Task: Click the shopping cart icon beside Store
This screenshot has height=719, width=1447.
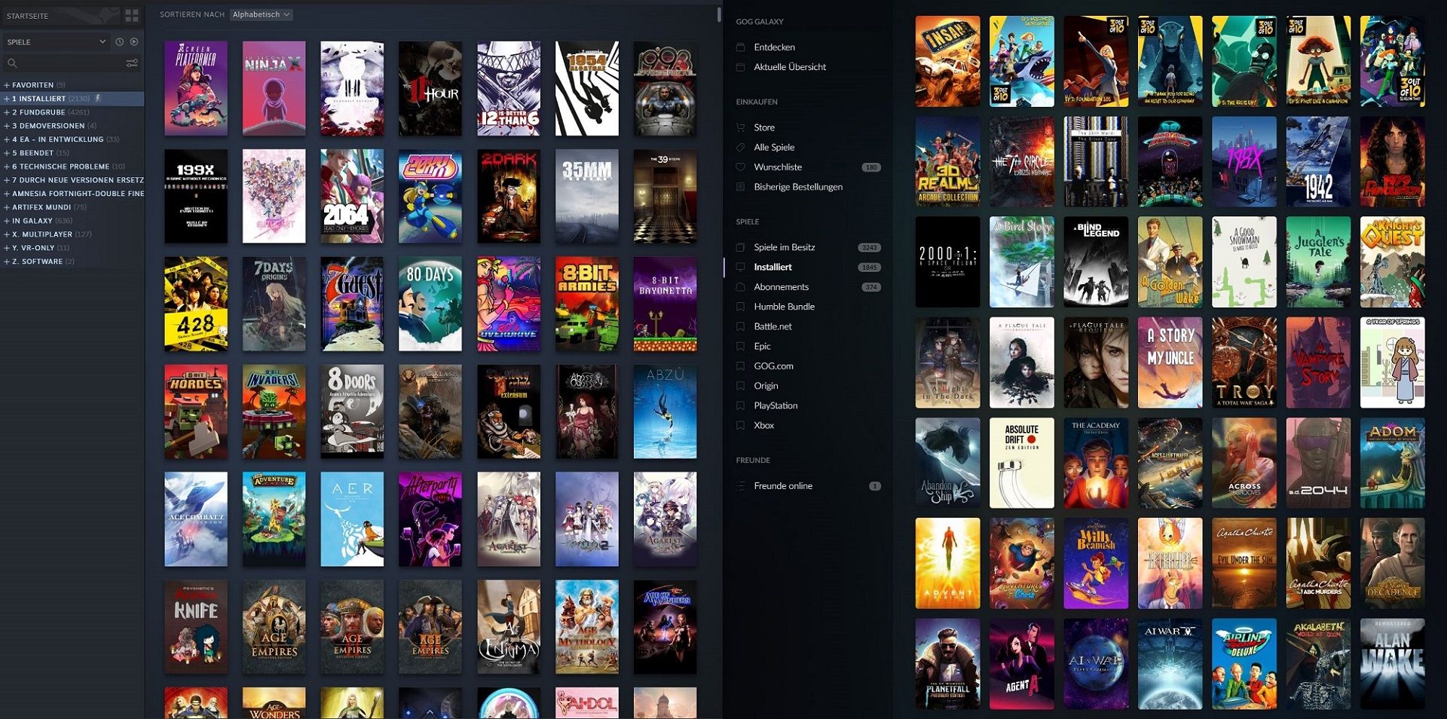Action: pos(740,127)
